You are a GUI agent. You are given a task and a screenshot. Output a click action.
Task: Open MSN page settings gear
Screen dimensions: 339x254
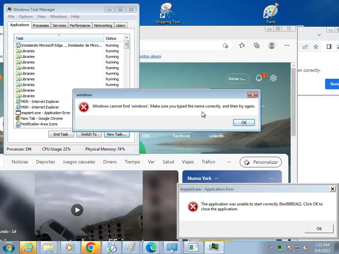(273, 78)
